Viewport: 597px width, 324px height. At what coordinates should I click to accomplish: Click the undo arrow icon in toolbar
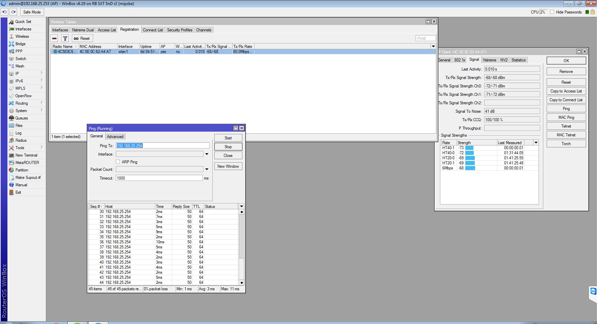[4, 12]
